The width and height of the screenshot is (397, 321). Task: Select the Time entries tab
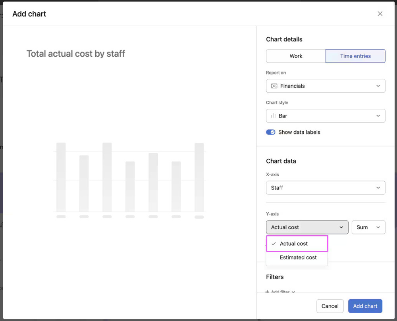click(x=355, y=56)
